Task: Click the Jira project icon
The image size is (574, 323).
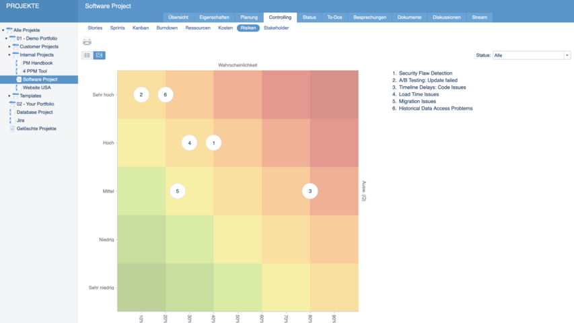Action: [x=11, y=120]
